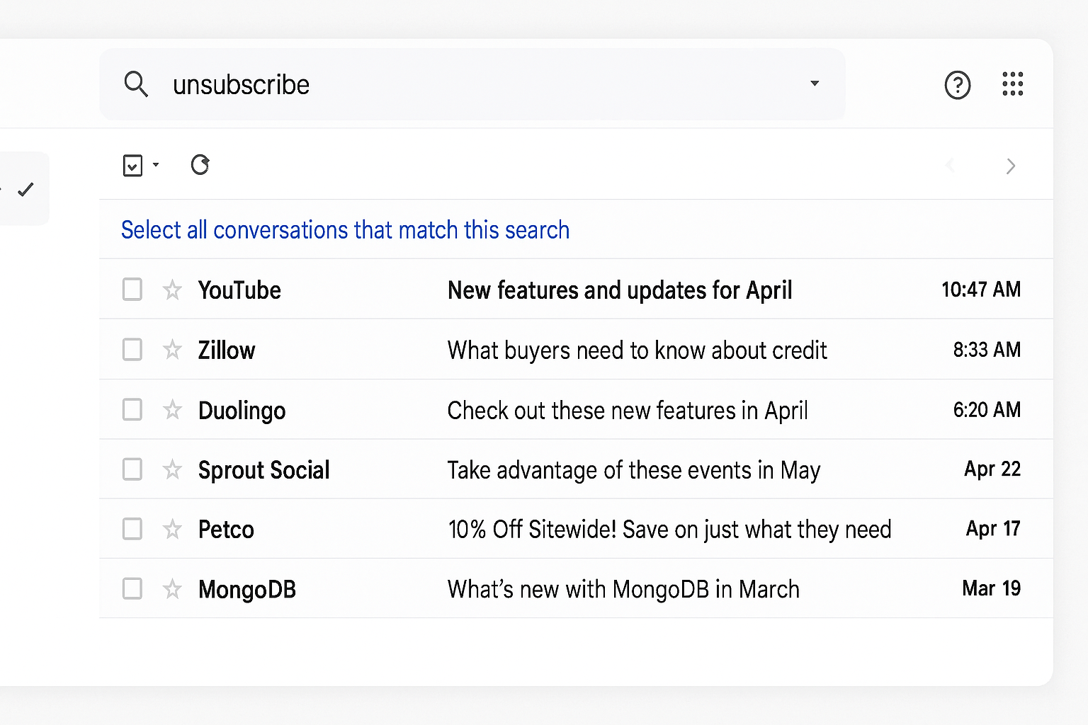Open 'What buyers need to know about credit'
Image resolution: width=1088 pixels, height=725 pixels.
tap(637, 350)
